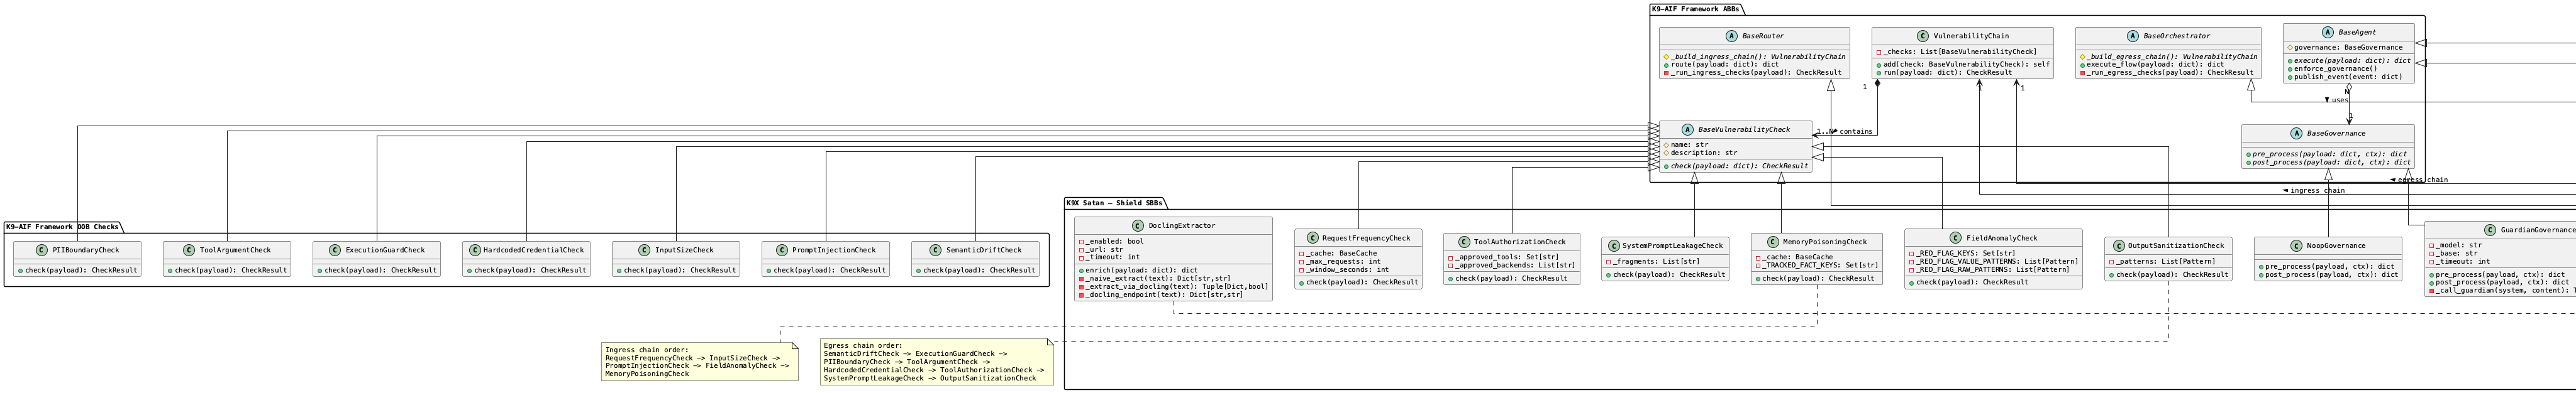Click the class icon of GuardianGovernance
Viewport: 2576px width, 393px height.
pyautogui.click(x=2490, y=229)
